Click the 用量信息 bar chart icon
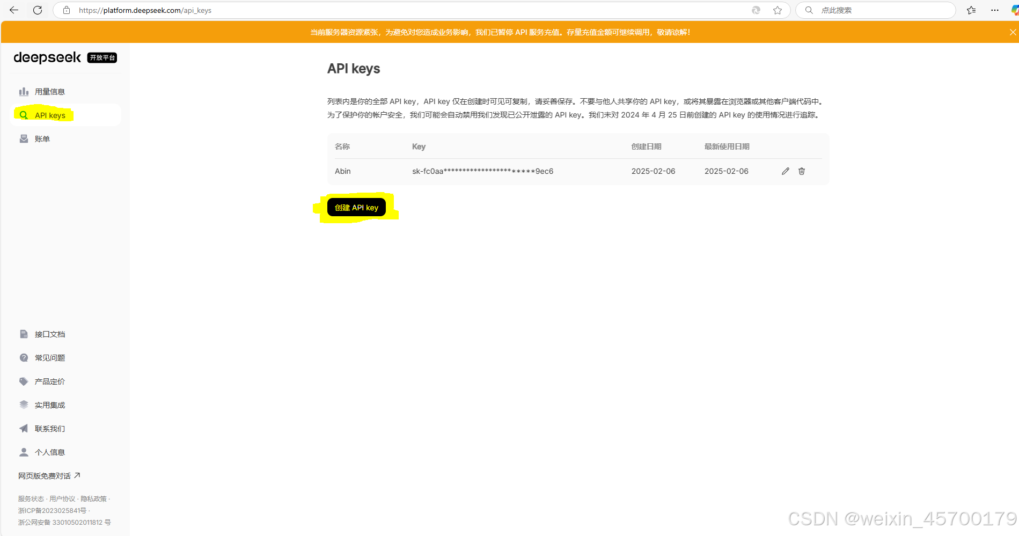The height and width of the screenshot is (536, 1019). pos(24,92)
